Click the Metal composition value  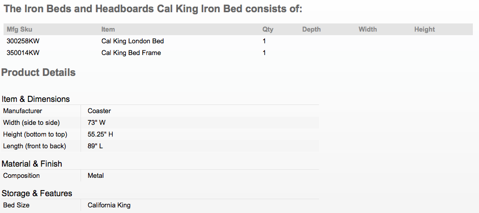click(x=96, y=176)
